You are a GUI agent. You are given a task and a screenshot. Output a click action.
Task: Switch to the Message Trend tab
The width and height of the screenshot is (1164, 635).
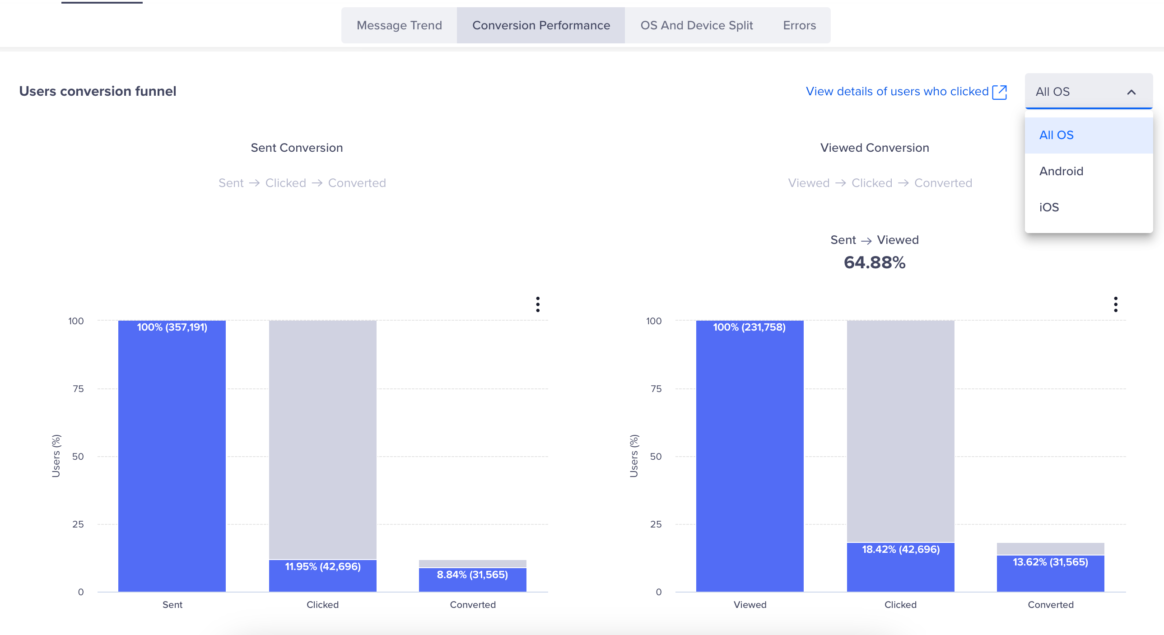399,25
